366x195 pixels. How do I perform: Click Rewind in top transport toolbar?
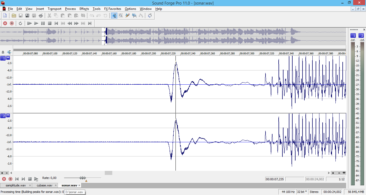(x=70, y=23)
